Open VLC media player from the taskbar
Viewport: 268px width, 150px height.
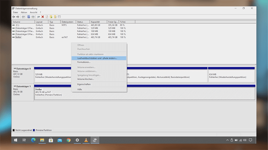(86, 140)
